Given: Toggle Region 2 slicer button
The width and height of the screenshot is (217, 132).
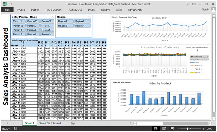Looking at the screenshot, I should [x=82, y=21].
